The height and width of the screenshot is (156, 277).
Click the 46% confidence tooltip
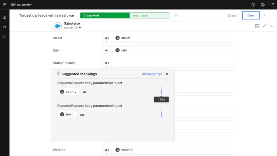(161, 99)
